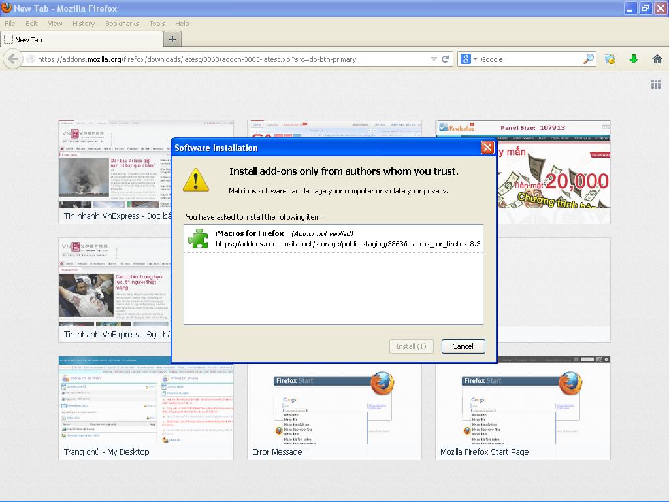Click the '(Author not verified)' label
The image size is (669, 502).
click(x=322, y=233)
